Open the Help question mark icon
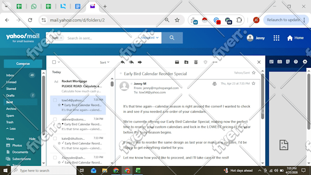Image resolution: width=311 pixels, height=175 pixels. tap(296, 62)
